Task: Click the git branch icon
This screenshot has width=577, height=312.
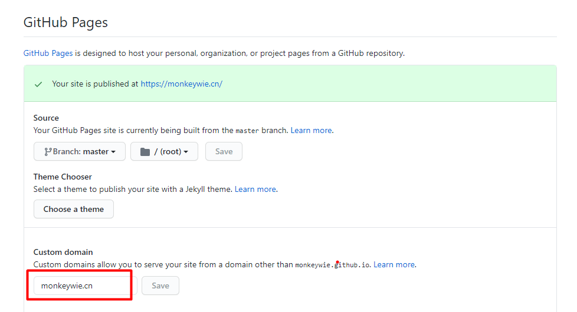Action: pyautogui.click(x=48, y=152)
